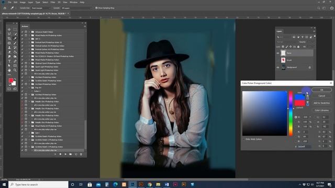Click the hex color value field

(x=305, y=147)
